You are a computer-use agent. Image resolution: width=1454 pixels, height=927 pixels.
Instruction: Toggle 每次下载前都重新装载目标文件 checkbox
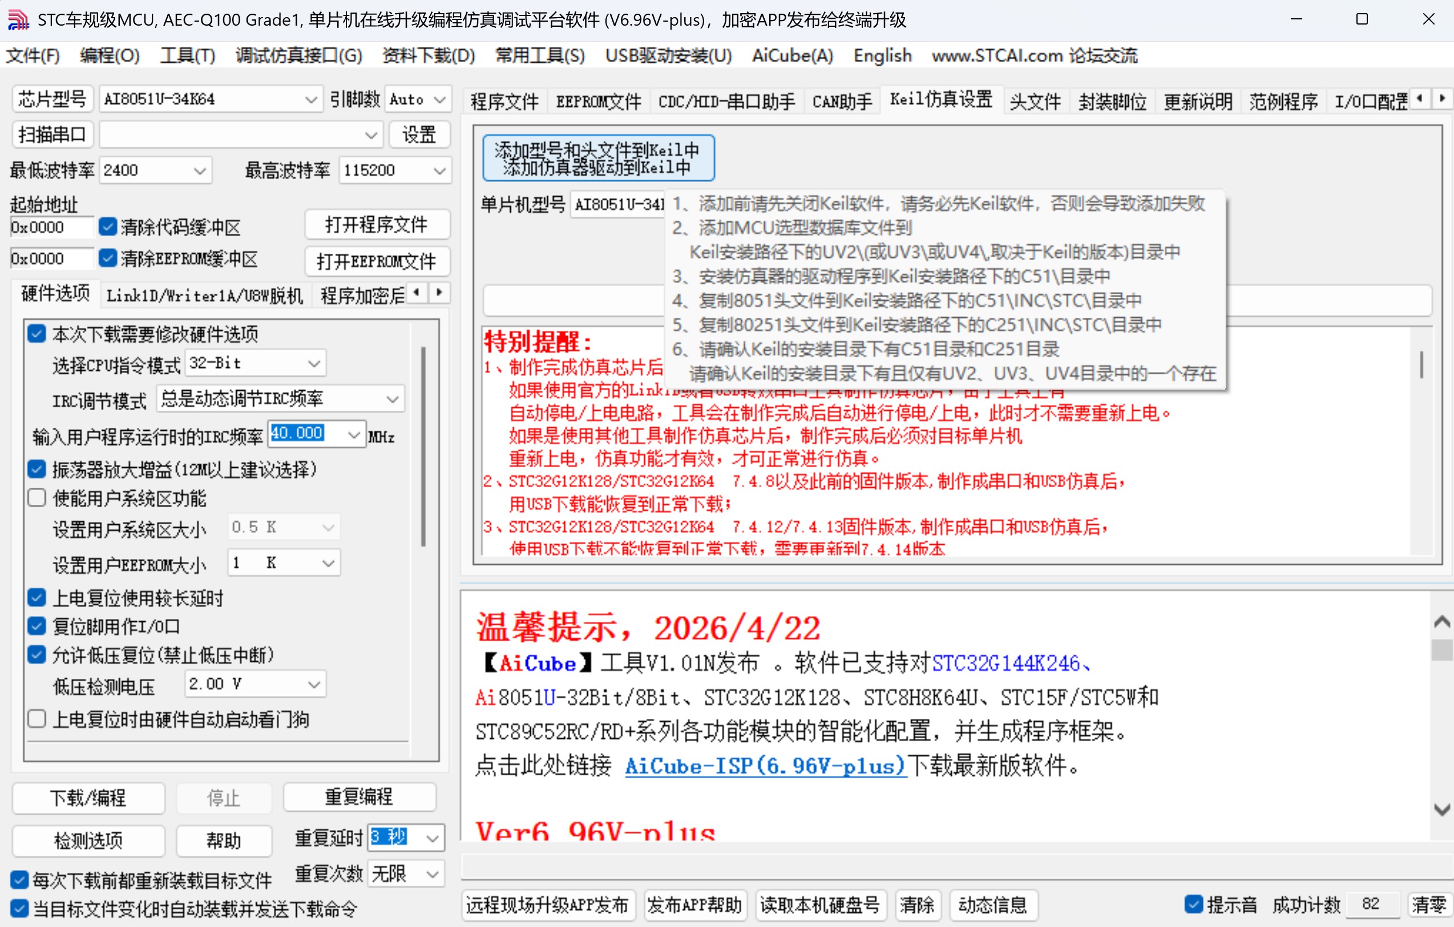[19, 880]
